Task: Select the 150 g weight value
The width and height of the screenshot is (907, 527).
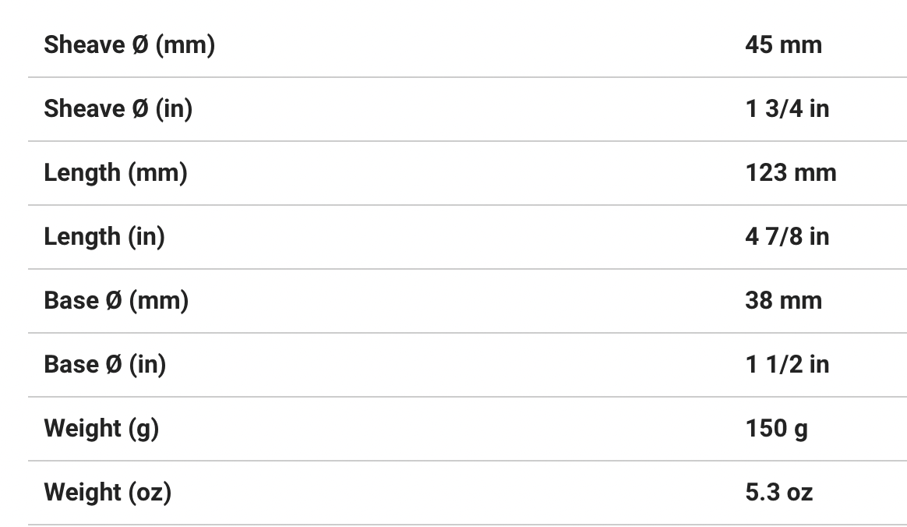Action: [x=776, y=429]
